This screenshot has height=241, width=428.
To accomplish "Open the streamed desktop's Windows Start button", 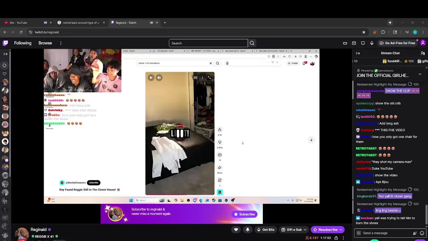I will click(131, 200).
